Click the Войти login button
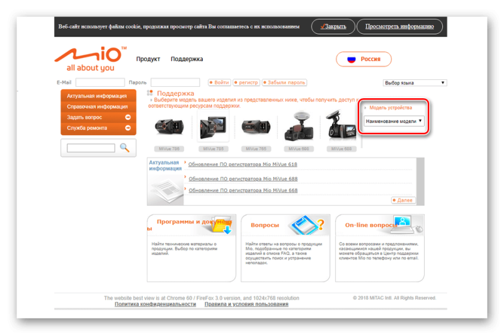504x335 pixels. pos(219,82)
